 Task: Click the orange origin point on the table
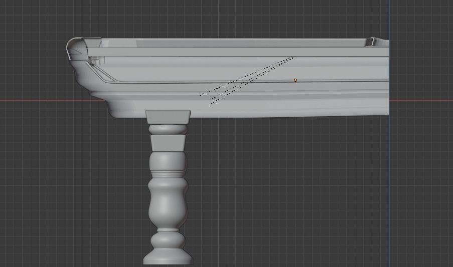tap(295, 80)
